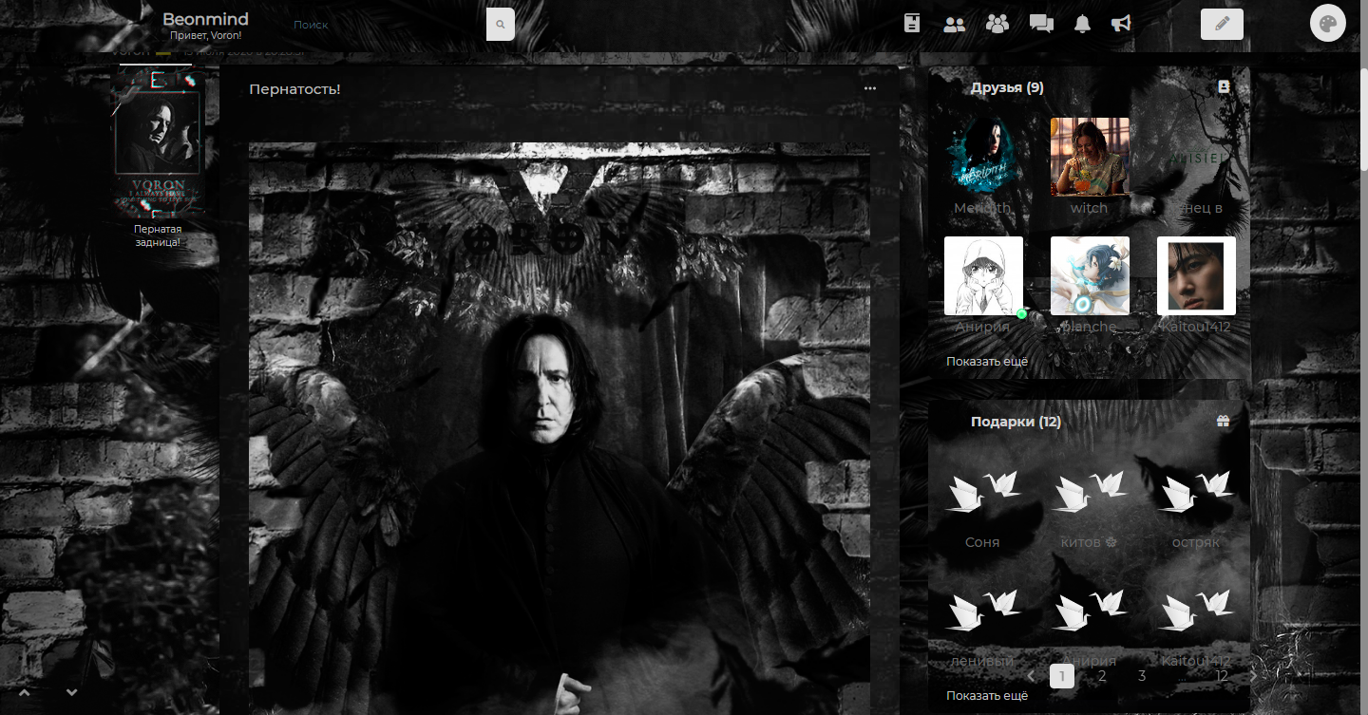
Task: Click the search magnifier button
Action: pyautogui.click(x=501, y=25)
